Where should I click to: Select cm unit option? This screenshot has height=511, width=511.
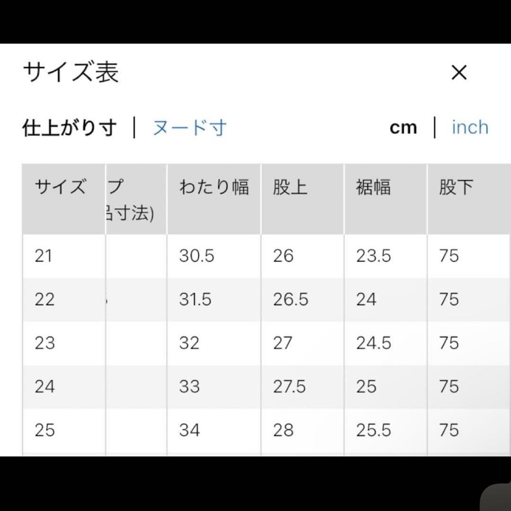pyautogui.click(x=404, y=127)
